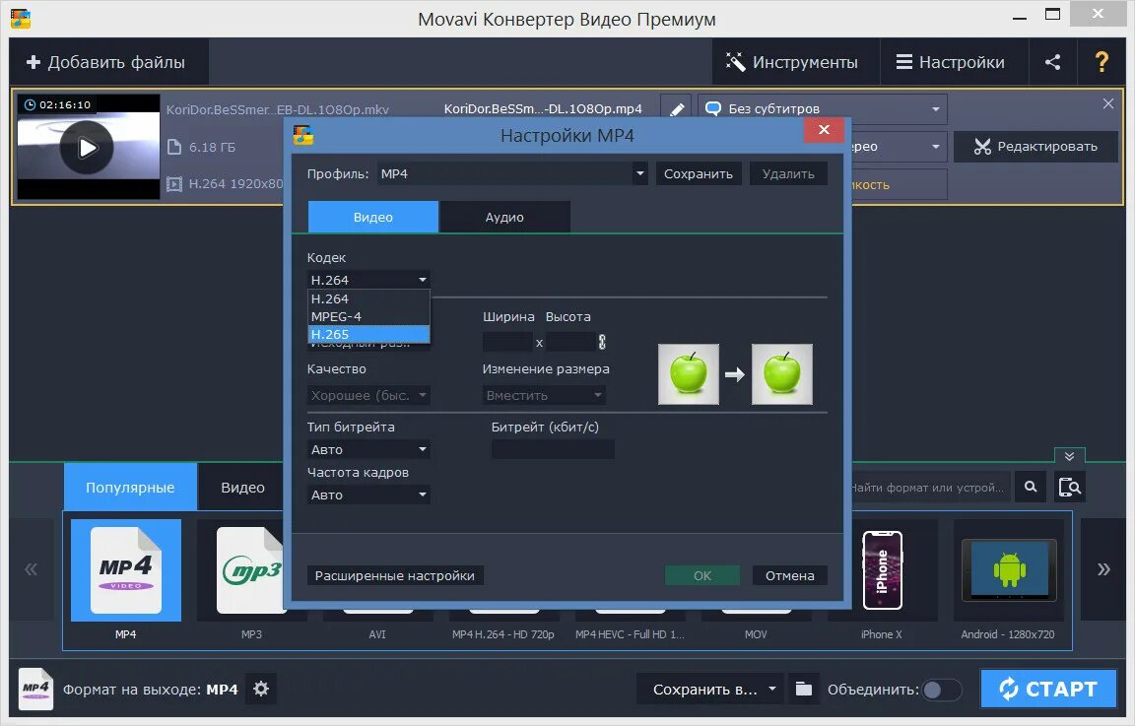Toggle the aspect ratio lock chain icon
Image resolution: width=1135 pixels, height=726 pixels.
pyautogui.click(x=602, y=342)
